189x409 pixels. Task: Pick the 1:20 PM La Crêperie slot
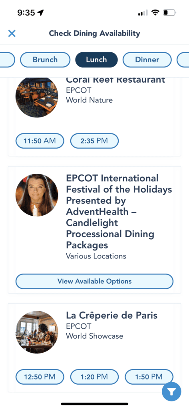94,377
